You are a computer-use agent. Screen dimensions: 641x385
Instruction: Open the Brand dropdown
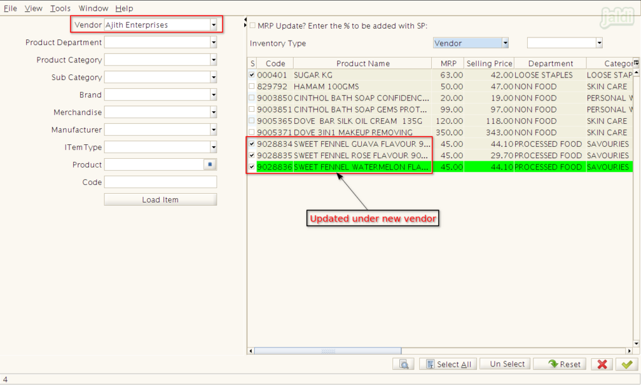click(x=213, y=95)
